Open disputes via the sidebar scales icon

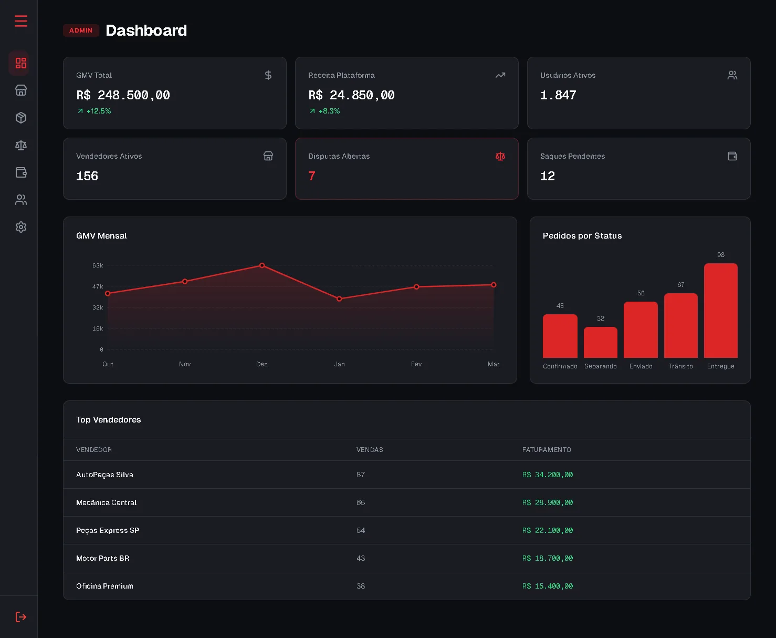click(21, 145)
